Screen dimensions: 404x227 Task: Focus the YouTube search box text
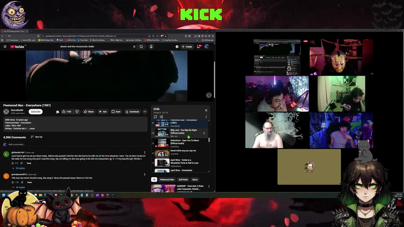(77, 47)
